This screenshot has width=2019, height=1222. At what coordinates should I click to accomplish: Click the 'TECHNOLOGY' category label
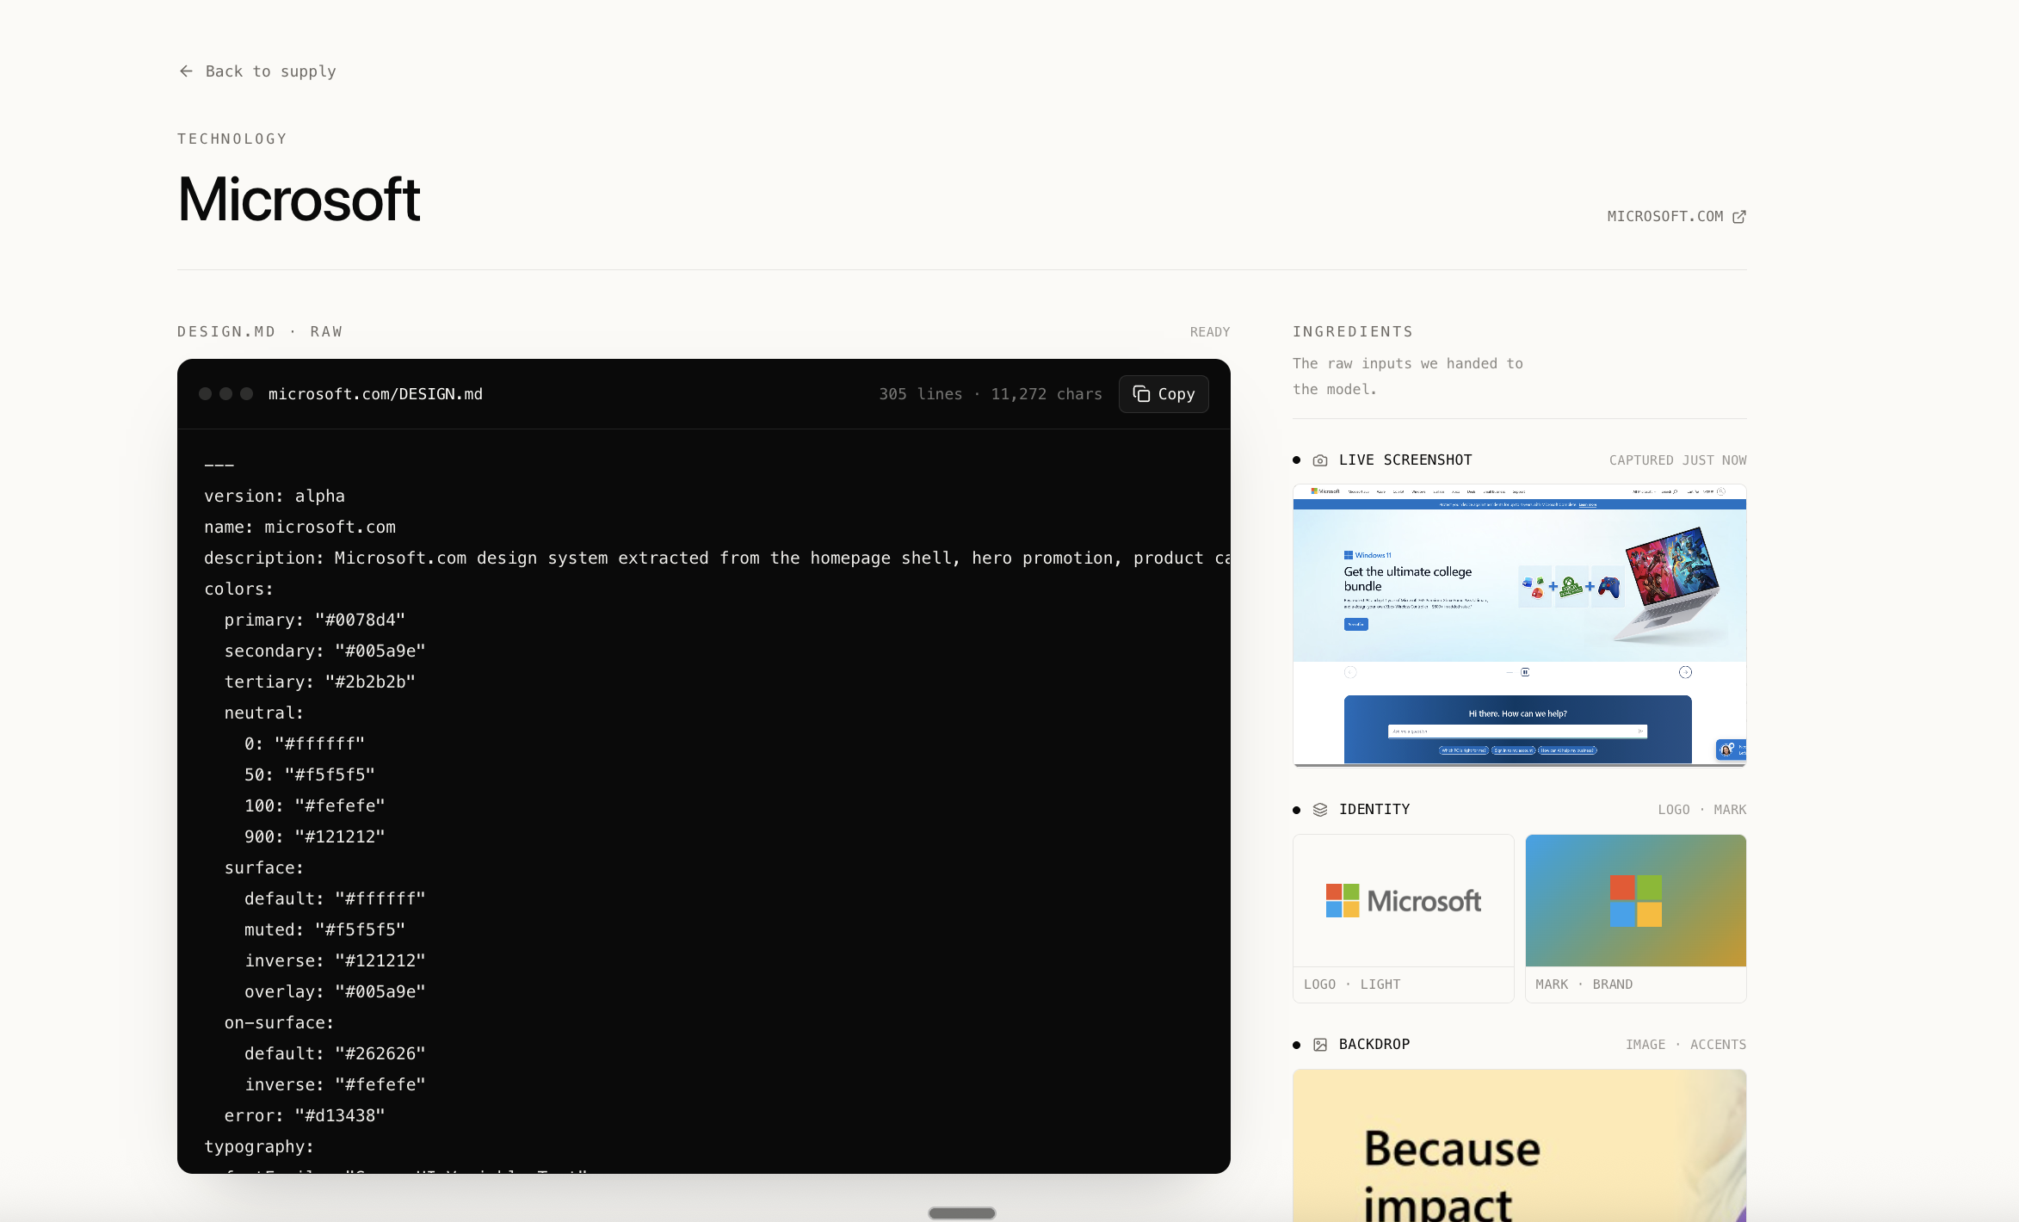(x=232, y=139)
